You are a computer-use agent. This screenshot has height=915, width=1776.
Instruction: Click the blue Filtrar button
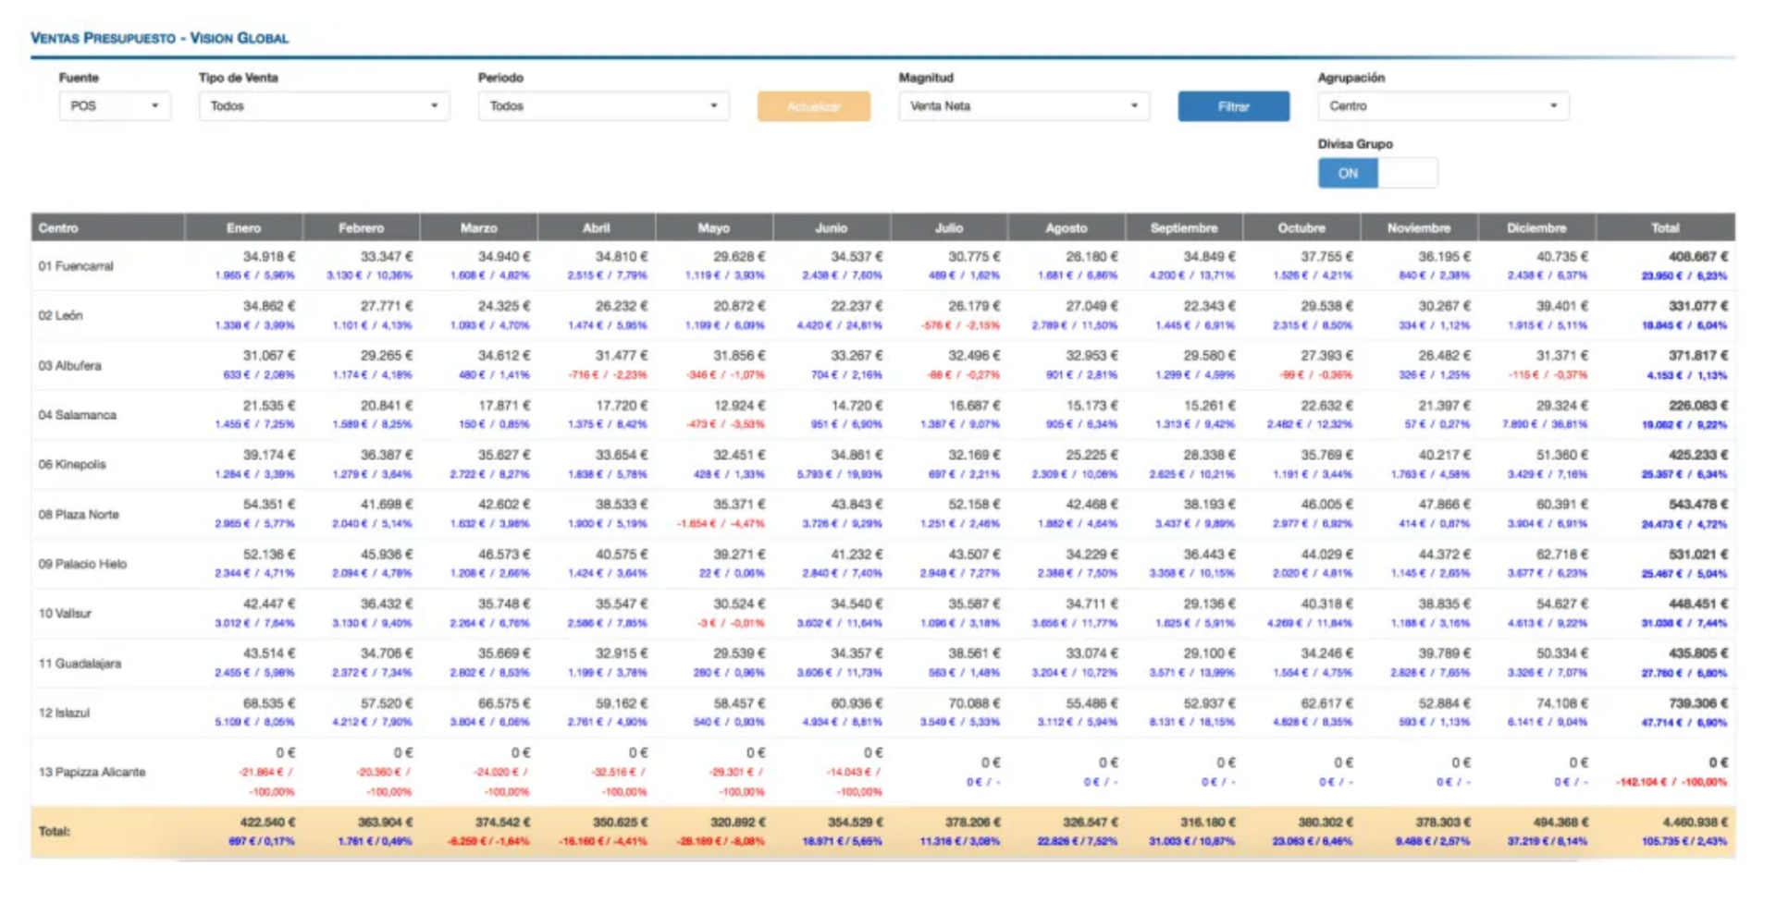(1233, 106)
